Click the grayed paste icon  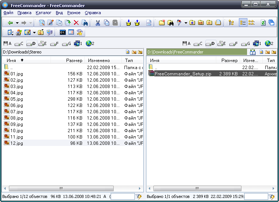pos(115,23)
